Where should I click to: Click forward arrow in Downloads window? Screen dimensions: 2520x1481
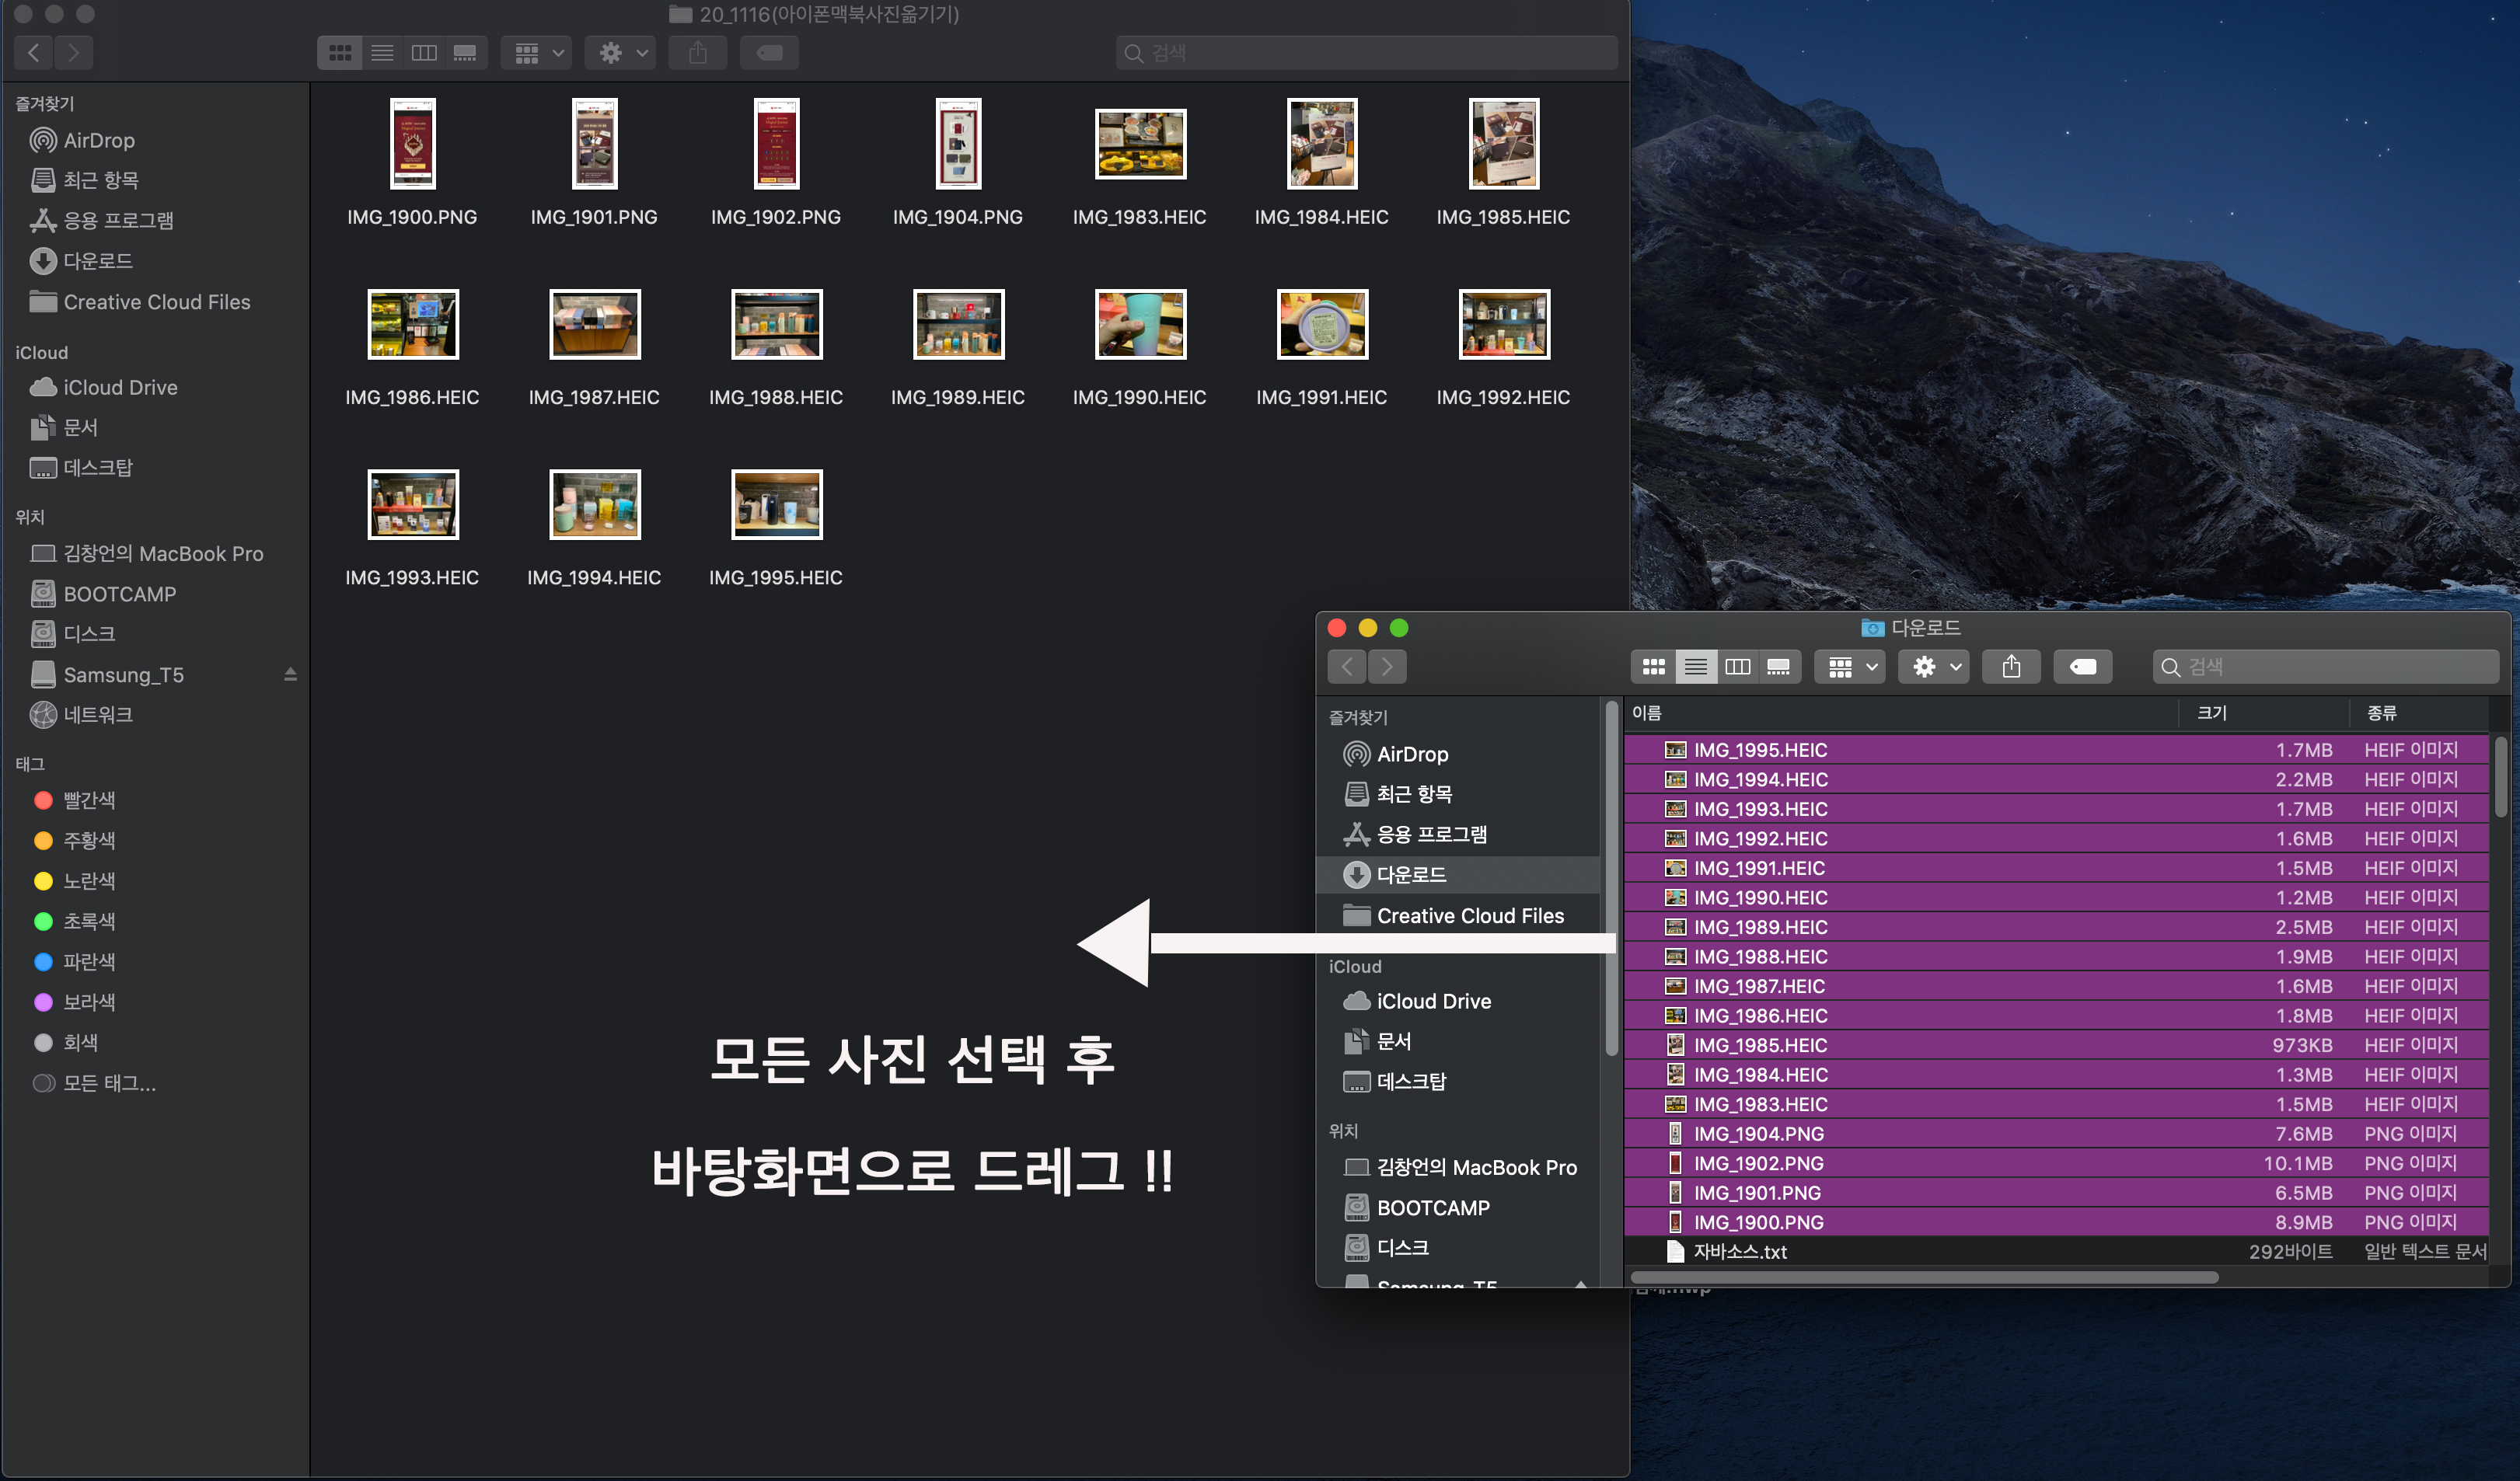tap(1387, 667)
